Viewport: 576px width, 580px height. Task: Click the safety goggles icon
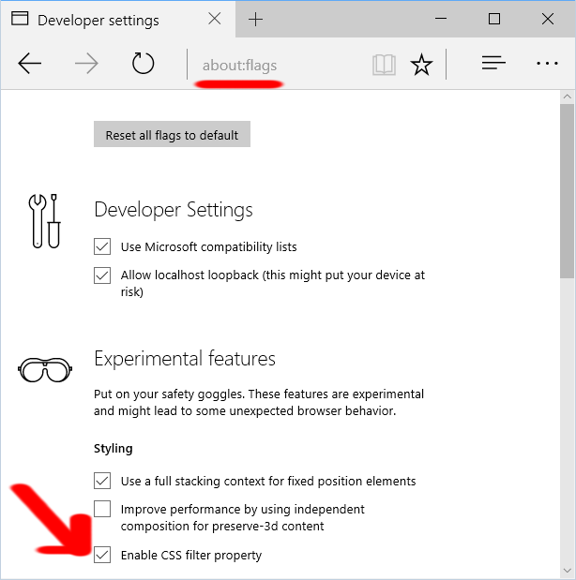[x=45, y=369]
